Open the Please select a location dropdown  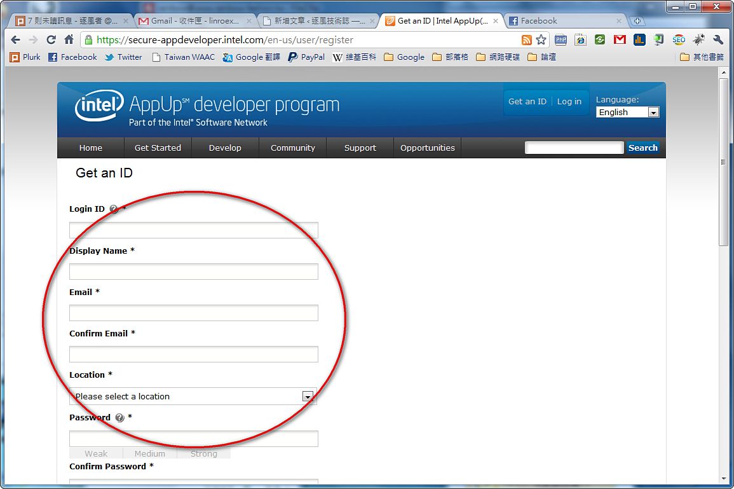click(193, 396)
